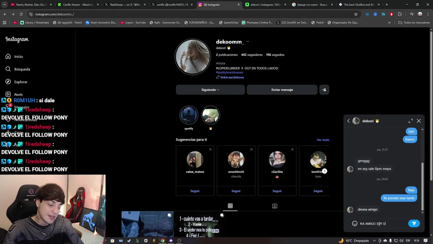Screen dimensions: 433x244
Task: Click chat message input field
Action: pyautogui.click(x=382, y=224)
